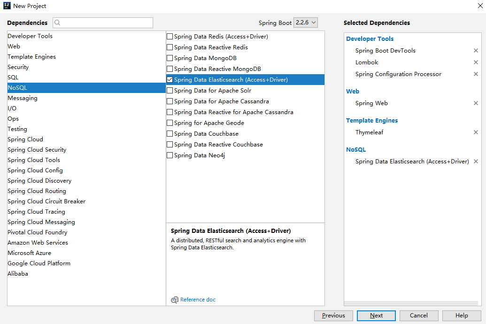Image resolution: width=486 pixels, height=324 pixels.
Task: Select Spring Cloud category
Action: tap(86, 139)
